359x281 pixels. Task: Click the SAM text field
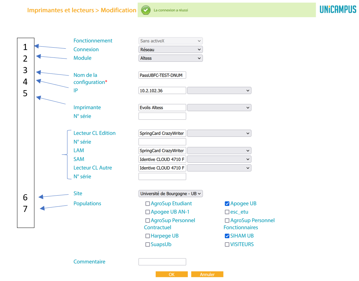pos(162,159)
